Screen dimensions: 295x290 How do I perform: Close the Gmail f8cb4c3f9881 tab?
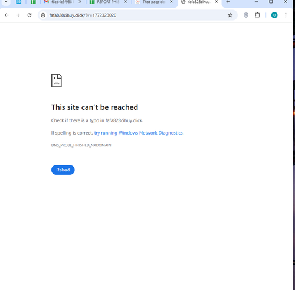point(80,2)
